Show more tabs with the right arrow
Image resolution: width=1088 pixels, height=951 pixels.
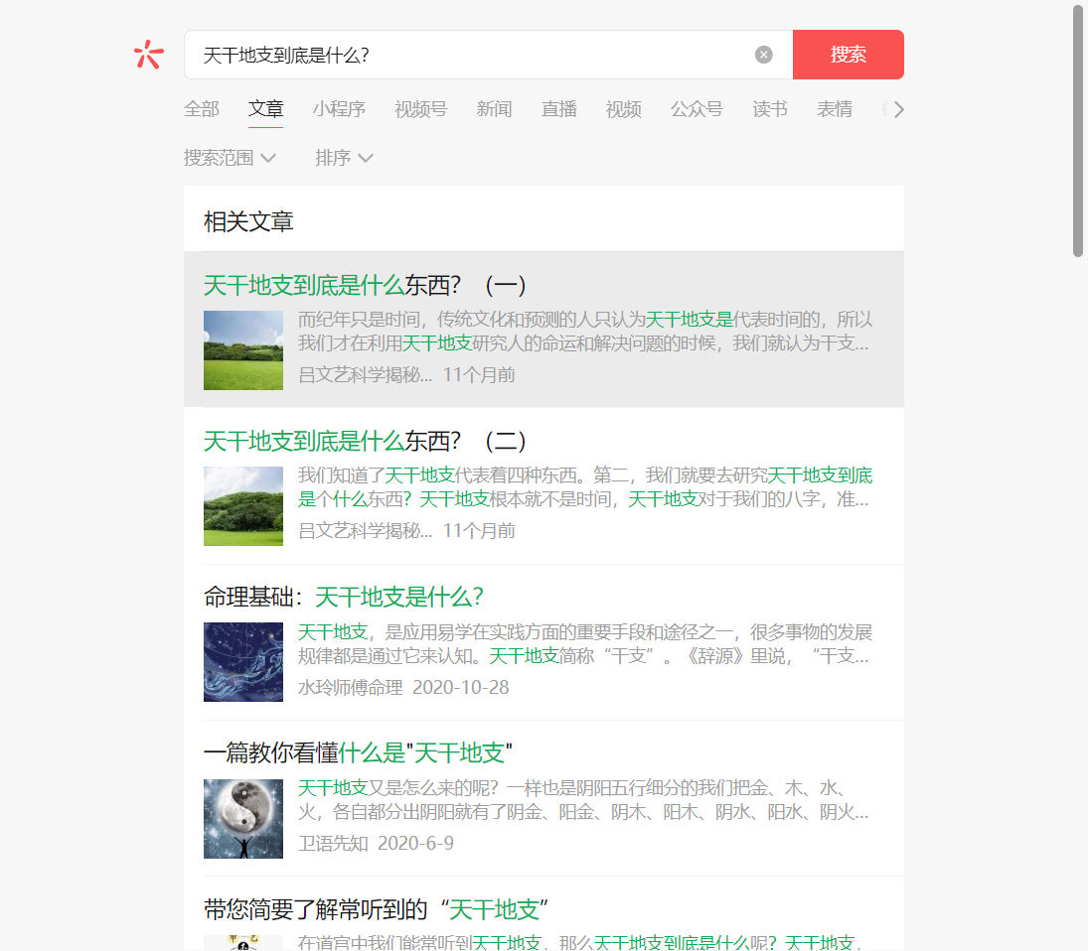coord(898,109)
